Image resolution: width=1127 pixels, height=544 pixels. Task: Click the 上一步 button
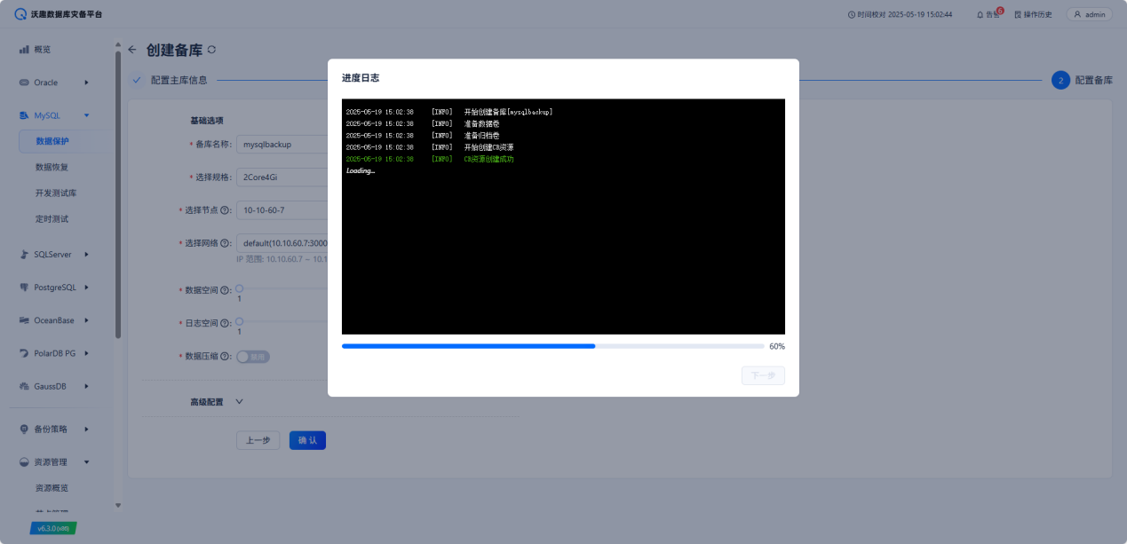(x=258, y=440)
